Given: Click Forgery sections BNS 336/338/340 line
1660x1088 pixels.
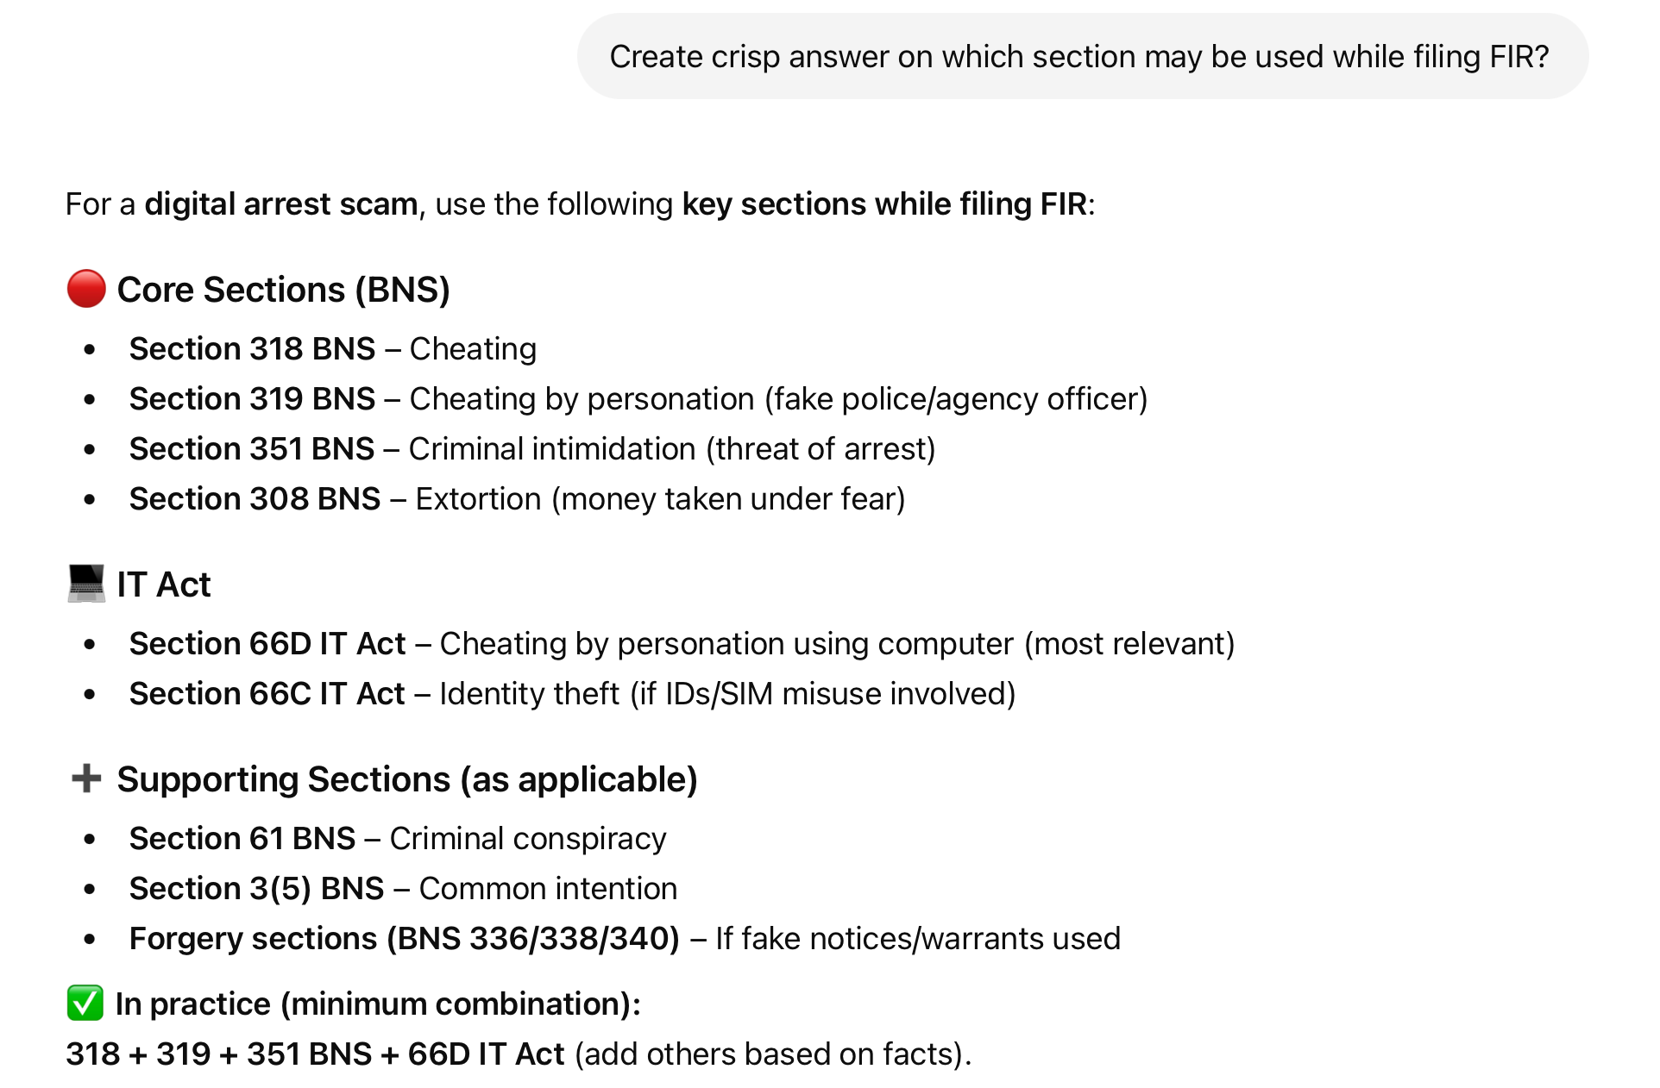Looking at the screenshot, I should coord(626,939).
